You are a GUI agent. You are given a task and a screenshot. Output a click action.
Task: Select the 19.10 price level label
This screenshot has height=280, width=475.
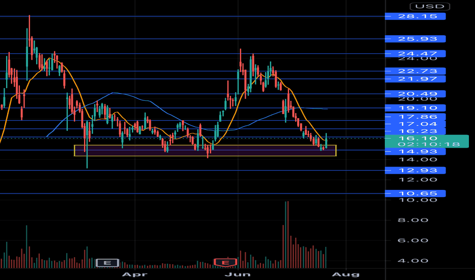[x=415, y=108]
